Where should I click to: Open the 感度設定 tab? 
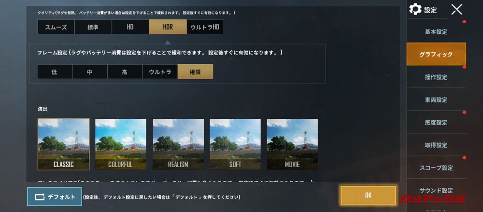click(436, 122)
